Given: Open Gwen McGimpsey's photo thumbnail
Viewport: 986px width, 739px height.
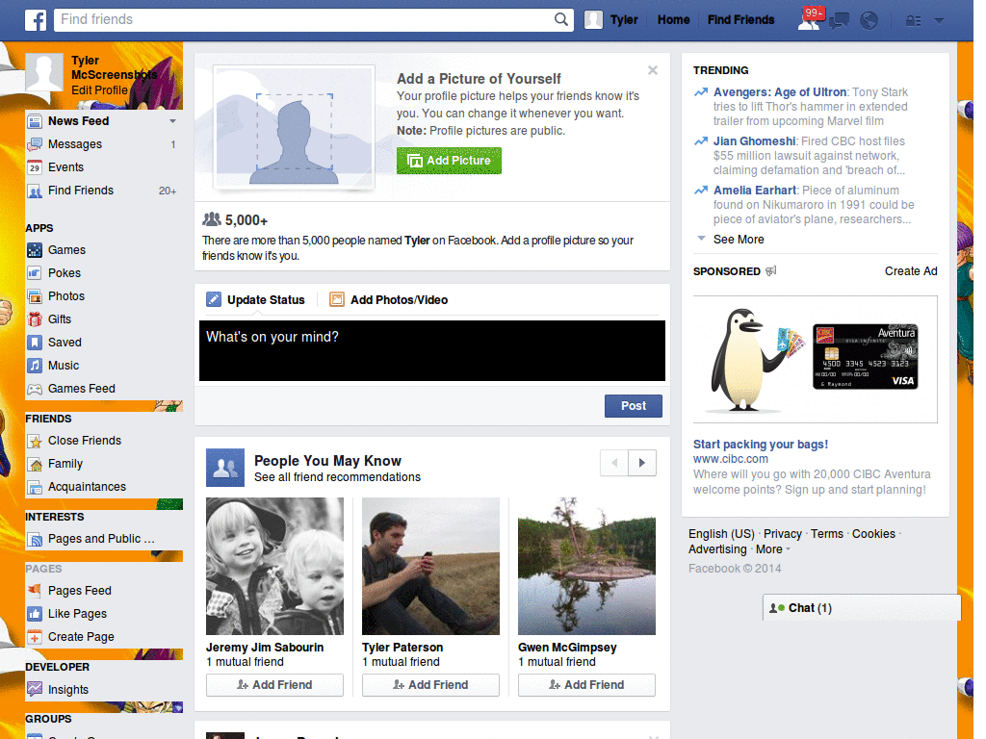Looking at the screenshot, I should 586,566.
